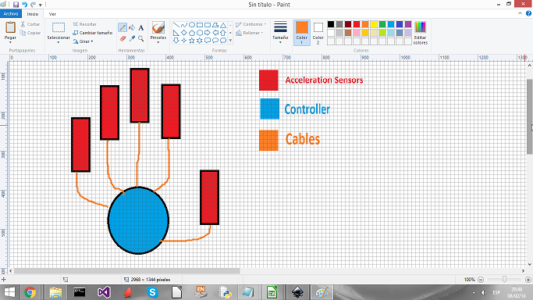Open Editar colores dialog
The height and width of the screenshot is (300, 533).
click(421, 33)
